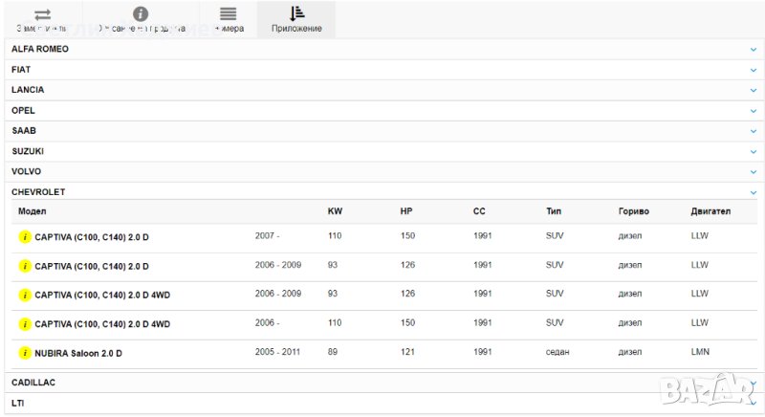Expand the FIAT brand row

pos(382,70)
